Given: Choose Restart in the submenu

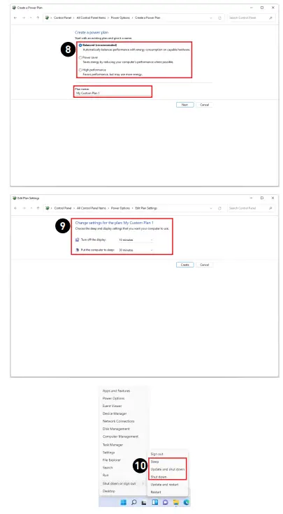Looking at the screenshot, I should click(x=156, y=492).
